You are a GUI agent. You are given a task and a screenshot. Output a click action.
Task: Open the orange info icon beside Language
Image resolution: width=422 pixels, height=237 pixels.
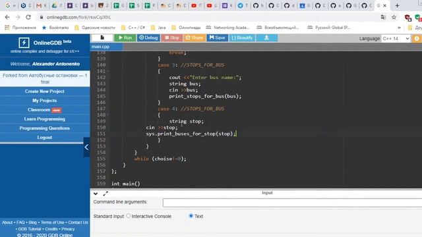point(417,38)
